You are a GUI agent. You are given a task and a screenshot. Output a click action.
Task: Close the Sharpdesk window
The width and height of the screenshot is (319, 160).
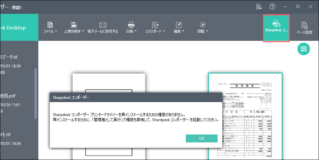click(x=310, y=7)
